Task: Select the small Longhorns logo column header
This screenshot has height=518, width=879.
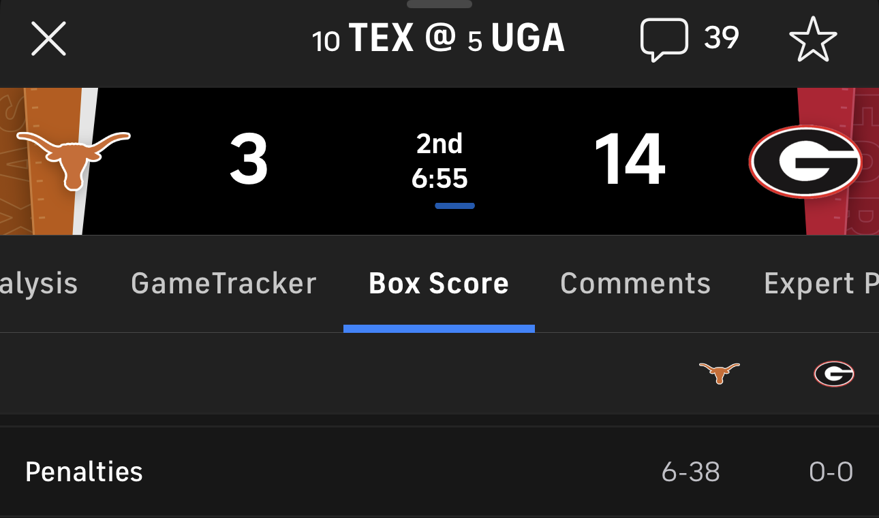Action: (x=719, y=373)
